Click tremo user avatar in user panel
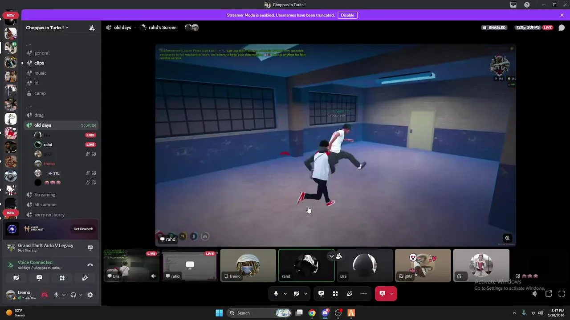This screenshot has width=570, height=320. click(10, 295)
